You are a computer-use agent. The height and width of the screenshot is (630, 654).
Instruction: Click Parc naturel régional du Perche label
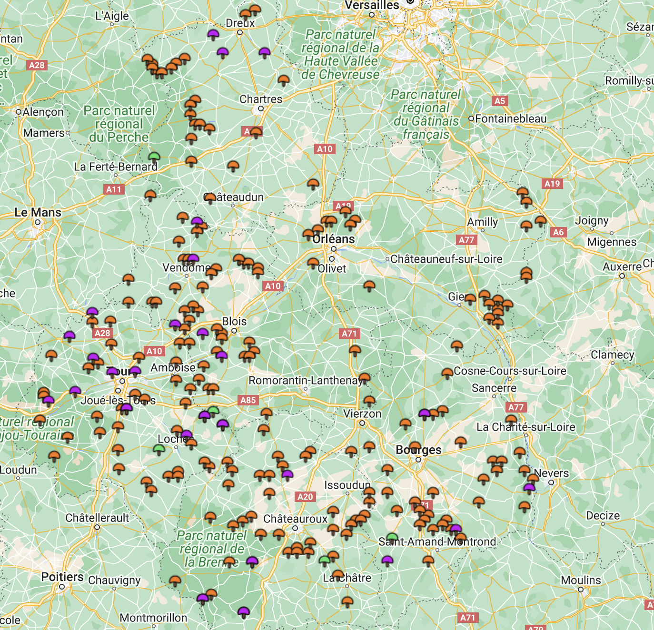[119, 124]
